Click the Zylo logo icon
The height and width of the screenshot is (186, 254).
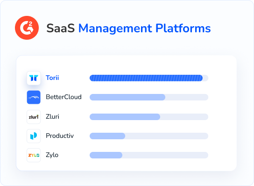(34, 155)
